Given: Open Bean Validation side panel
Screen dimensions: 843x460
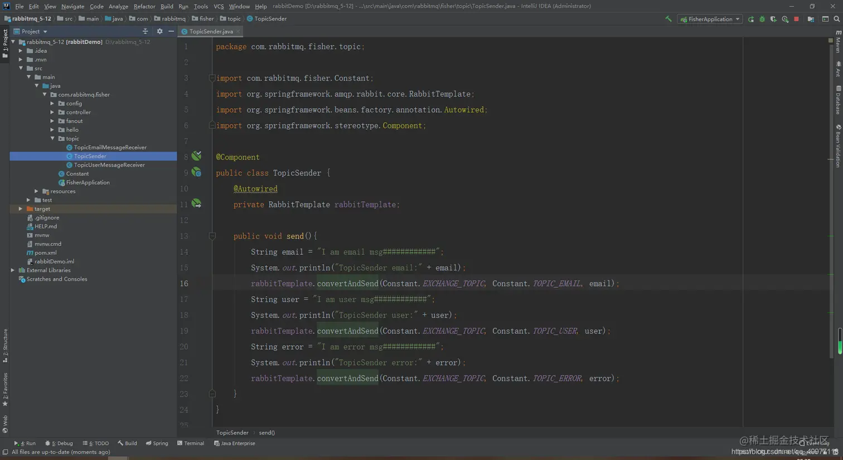Looking at the screenshot, I should point(838,146).
